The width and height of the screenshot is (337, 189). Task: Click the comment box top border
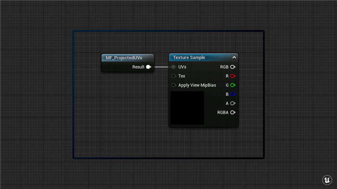(168, 31)
